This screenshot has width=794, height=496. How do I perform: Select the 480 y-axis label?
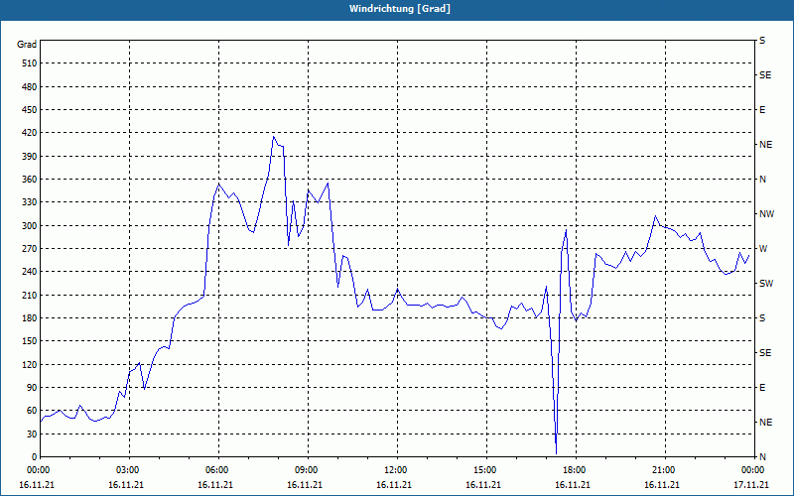29,86
